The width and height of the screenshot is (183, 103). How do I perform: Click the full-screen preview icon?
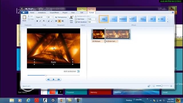pyautogui.click(x=78, y=72)
